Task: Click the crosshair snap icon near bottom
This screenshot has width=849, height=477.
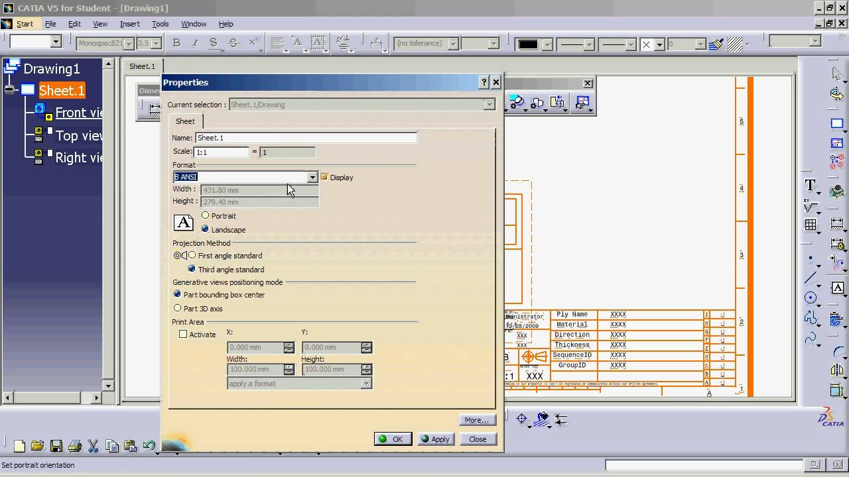Action: coord(521,419)
